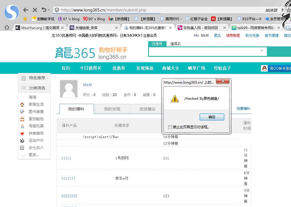Click the shield icon in address bar

click(57, 10)
